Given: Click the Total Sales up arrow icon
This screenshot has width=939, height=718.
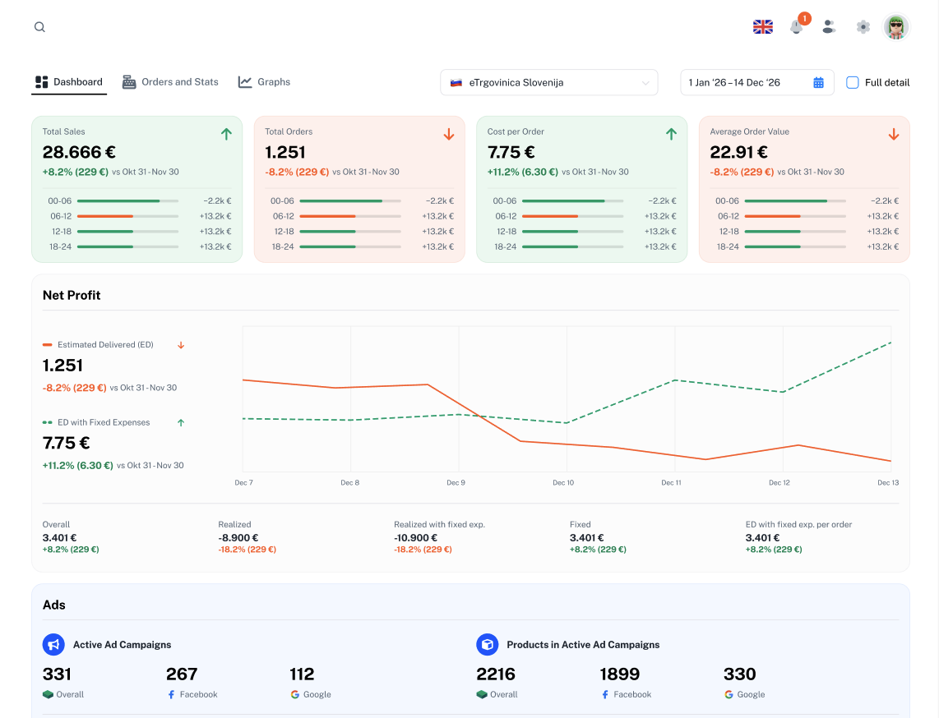Looking at the screenshot, I should [x=226, y=134].
